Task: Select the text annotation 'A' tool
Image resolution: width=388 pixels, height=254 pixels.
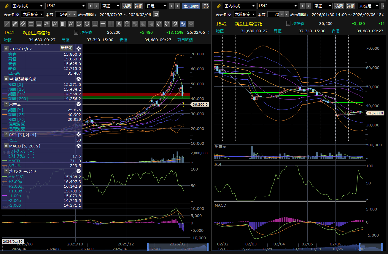Action: 119,24
